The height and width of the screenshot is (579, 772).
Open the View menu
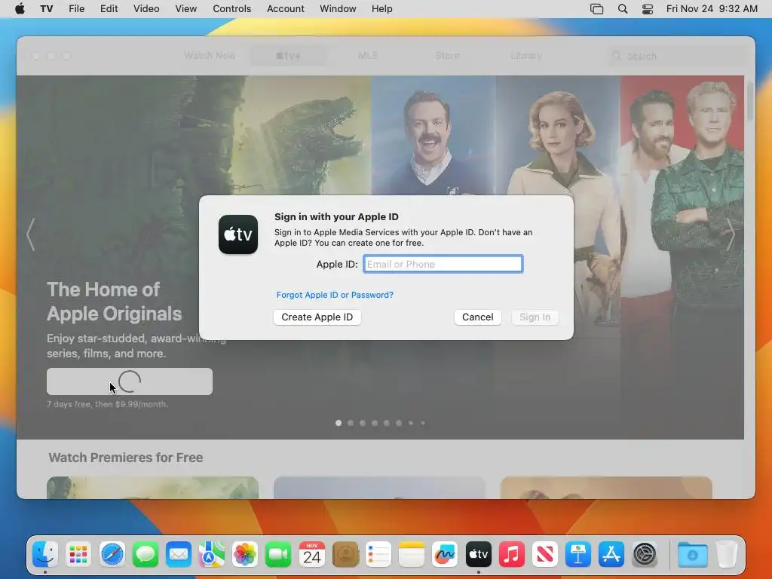pos(185,9)
